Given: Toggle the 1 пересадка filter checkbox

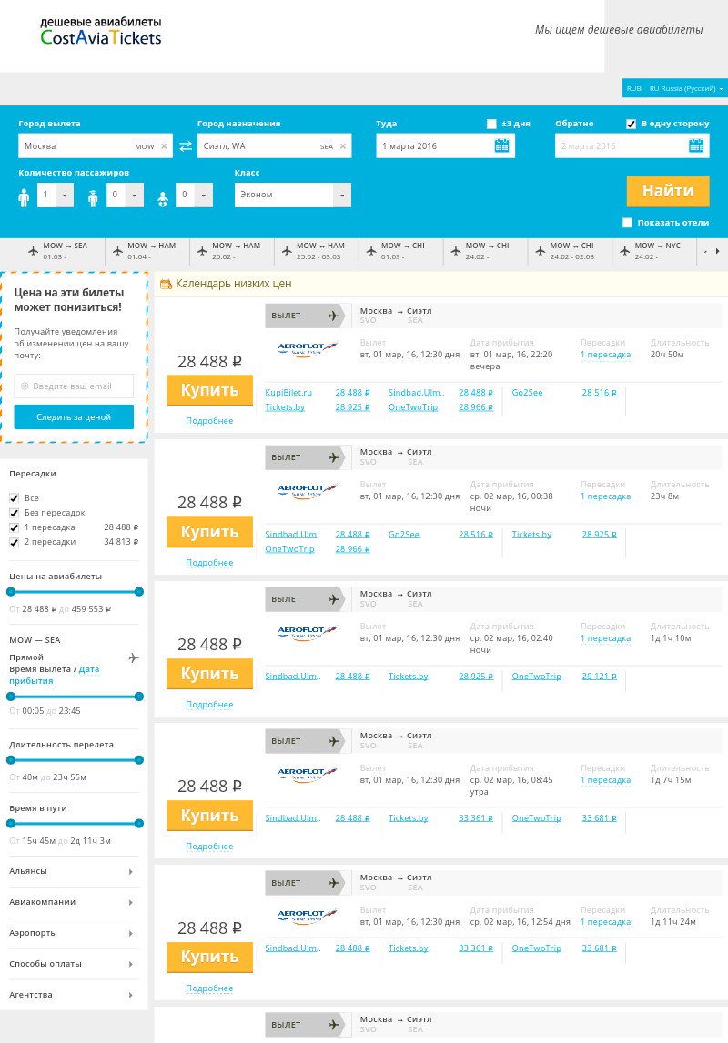Looking at the screenshot, I should coord(14,527).
